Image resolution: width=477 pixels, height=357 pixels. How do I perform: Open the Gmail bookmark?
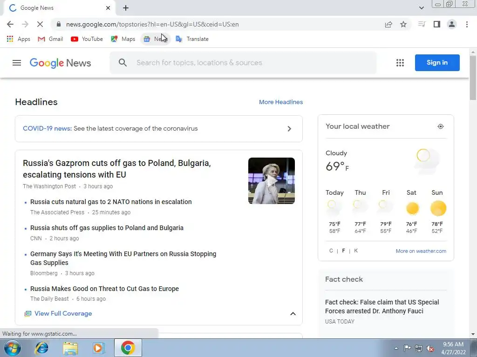point(50,39)
